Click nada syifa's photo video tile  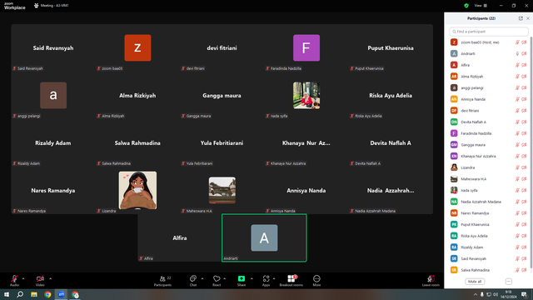coord(306,95)
